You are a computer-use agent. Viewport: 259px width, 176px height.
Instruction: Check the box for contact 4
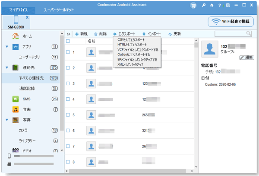68,99
